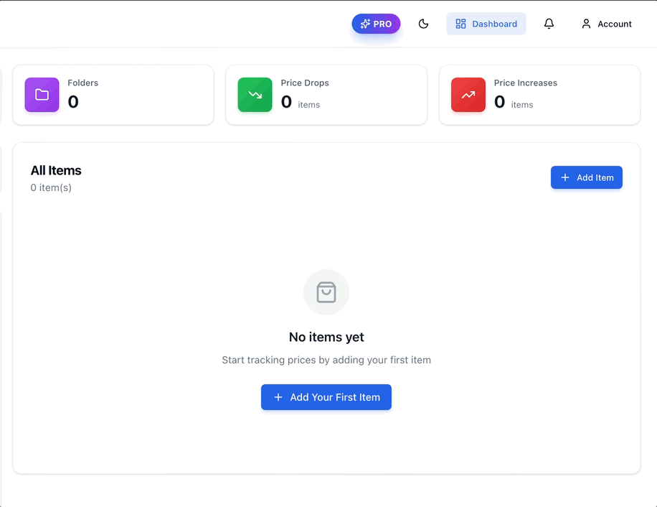
Task: Select the green Price Drops icon
Action: pos(255,94)
